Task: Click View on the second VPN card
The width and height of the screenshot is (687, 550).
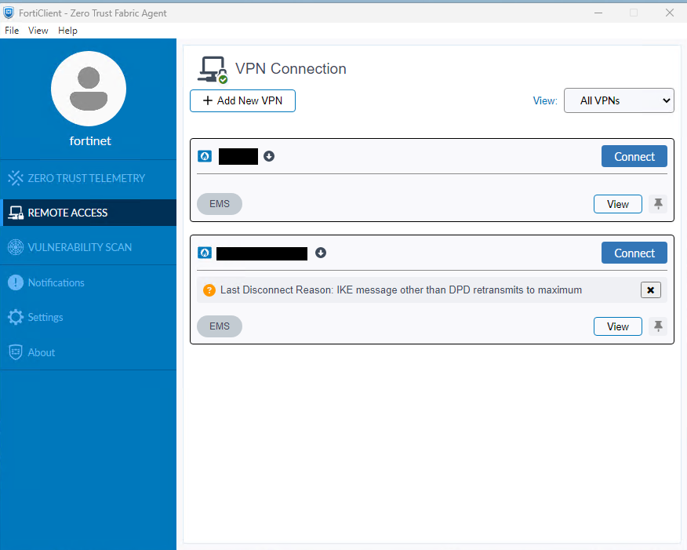Action: 618,326
